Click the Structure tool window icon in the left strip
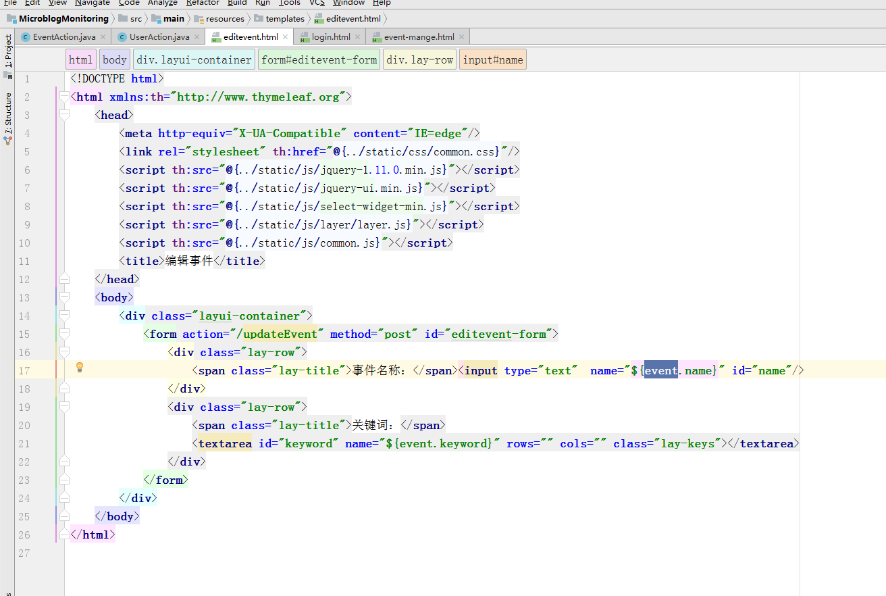Viewport: 886px width, 596px height. pos(8,141)
